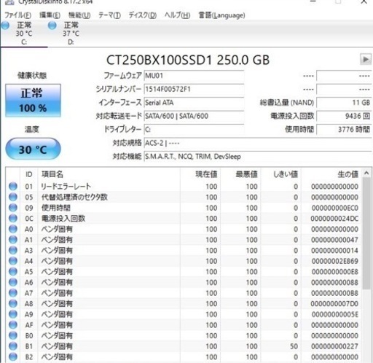Click the 正常 100 % health status button
The image size is (373, 363).
click(33, 101)
